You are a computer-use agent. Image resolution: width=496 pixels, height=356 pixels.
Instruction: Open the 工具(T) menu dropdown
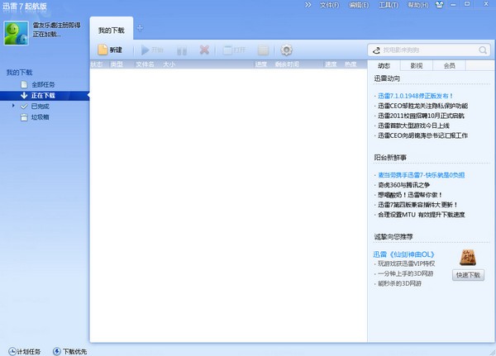[387, 5]
